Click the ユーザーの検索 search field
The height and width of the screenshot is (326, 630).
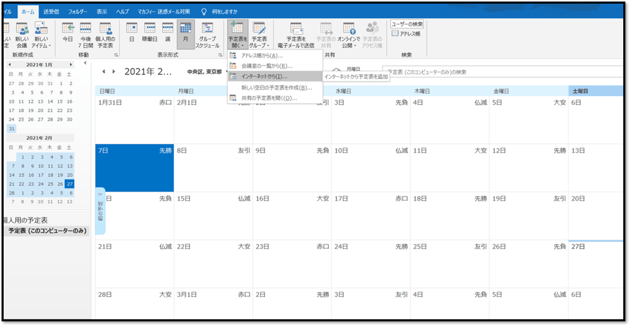pyautogui.click(x=407, y=24)
